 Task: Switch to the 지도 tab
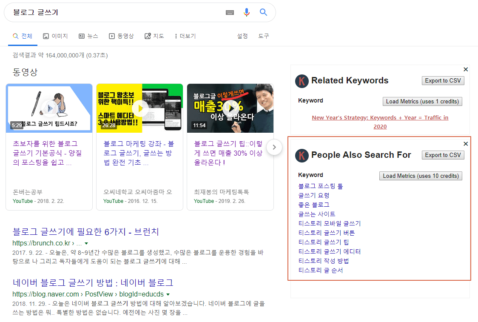click(154, 36)
